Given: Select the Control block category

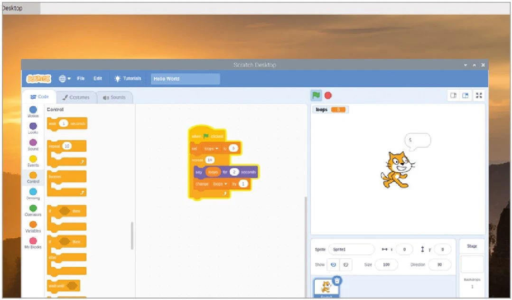Looking at the screenshot, I should [33, 178].
